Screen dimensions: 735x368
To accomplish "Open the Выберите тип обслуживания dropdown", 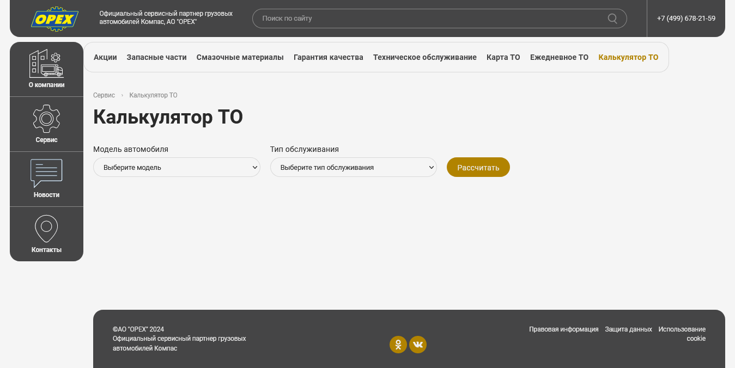I will [x=353, y=167].
